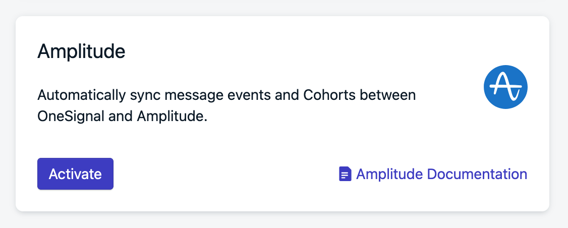Click the purple page icon next to the link
This screenshot has width=568, height=228.
pyautogui.click(x=345, y=174)
